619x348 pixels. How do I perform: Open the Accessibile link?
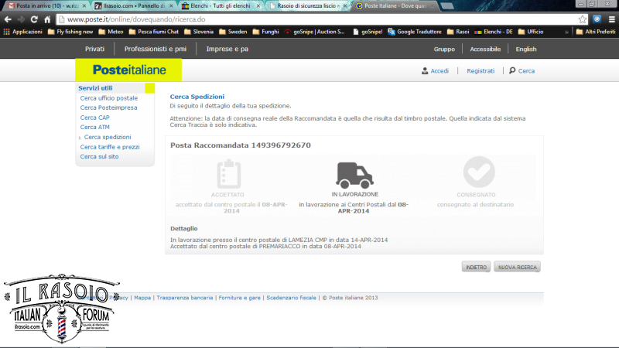[485, 49]
